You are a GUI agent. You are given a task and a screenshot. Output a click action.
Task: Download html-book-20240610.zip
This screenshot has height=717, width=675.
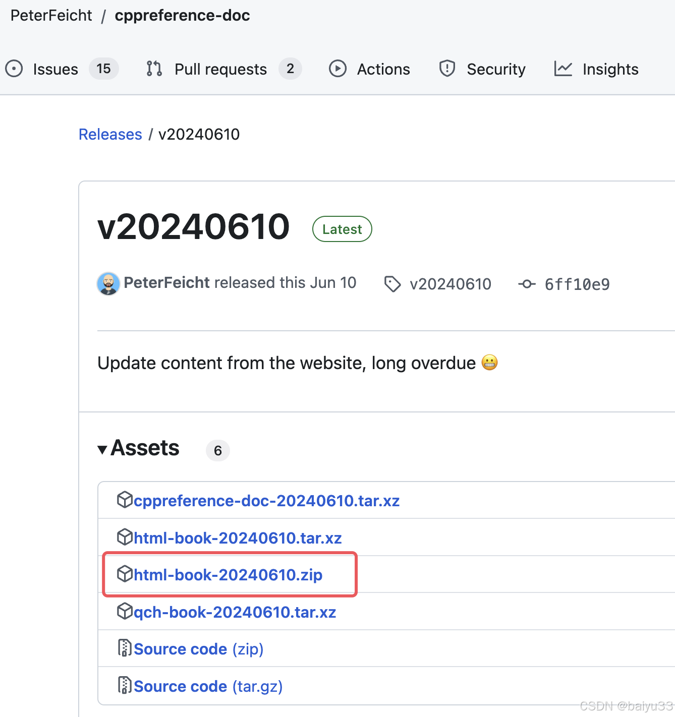coord(228,575)
